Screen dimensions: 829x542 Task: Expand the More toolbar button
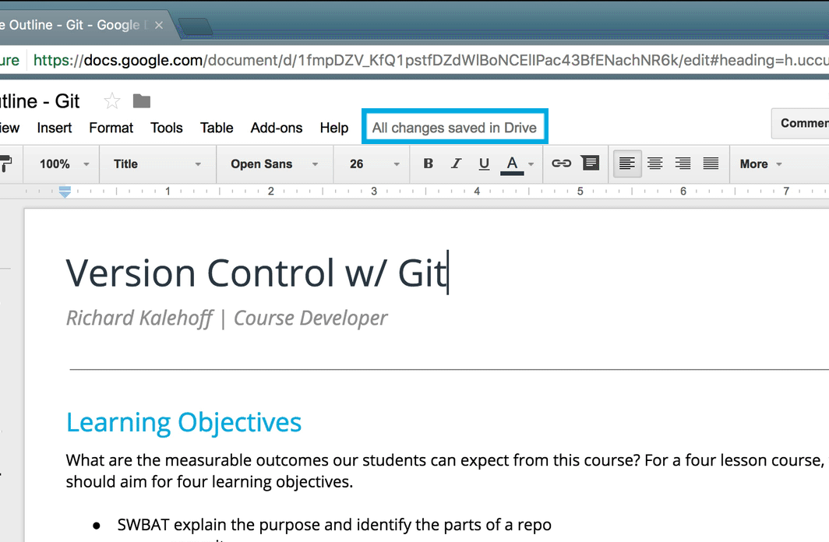[760, 164]
